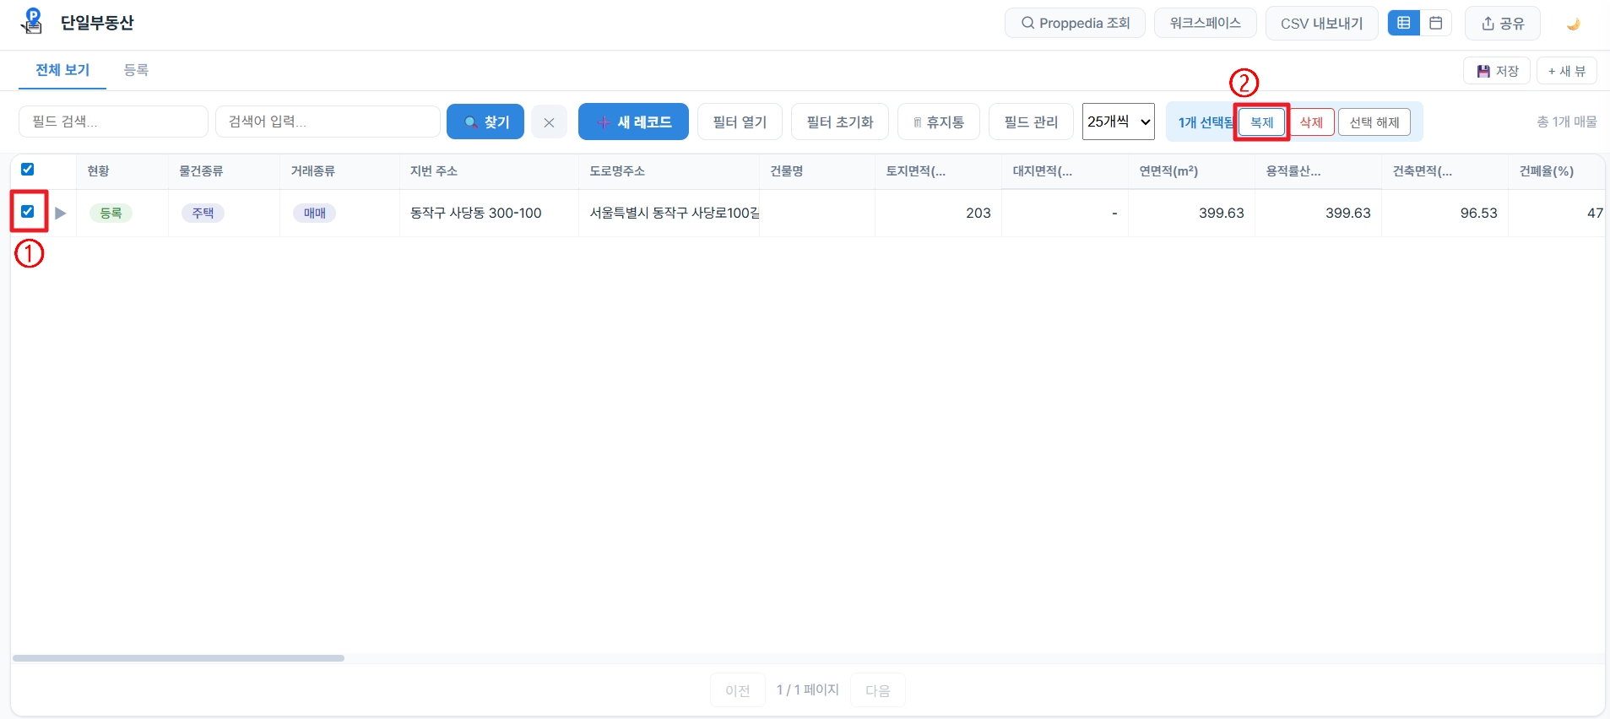Open 필드 관리 field manager

coord(1031,122)
